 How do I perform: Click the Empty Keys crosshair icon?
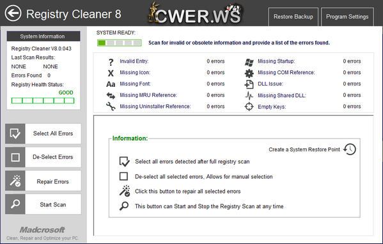pyautogui.click(x=249, y=107)
